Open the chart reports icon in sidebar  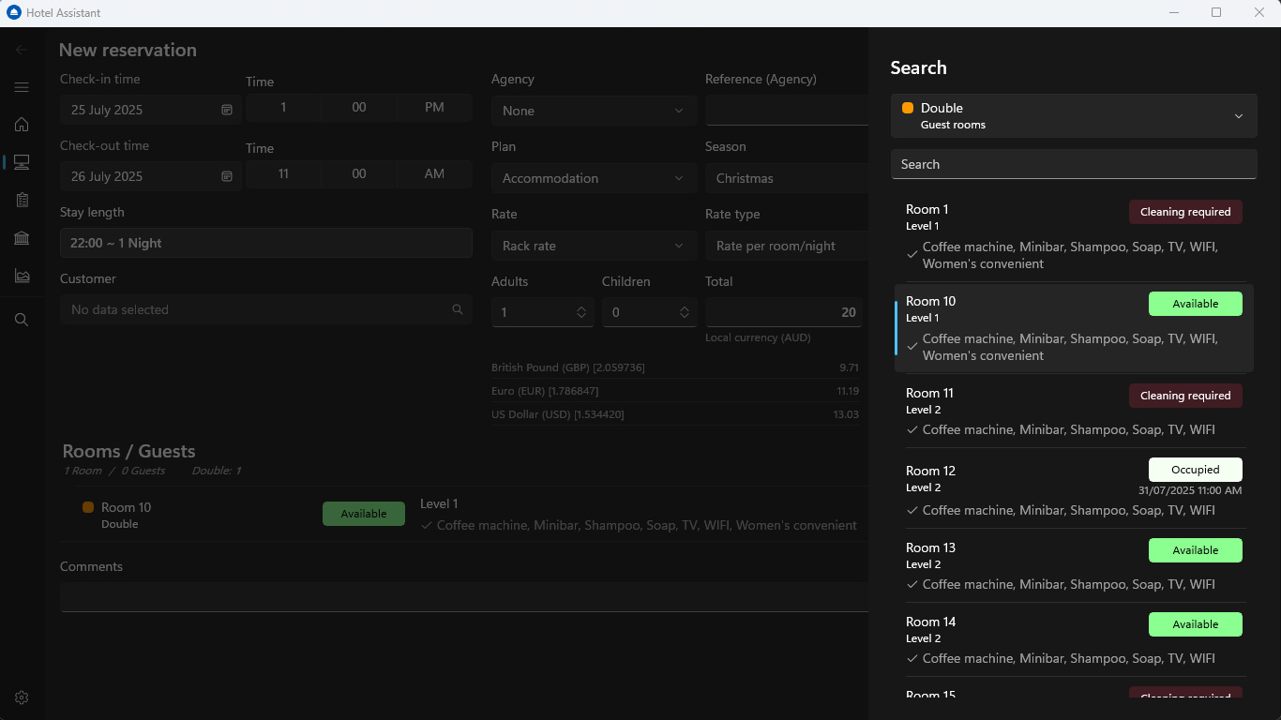(22, 276)
